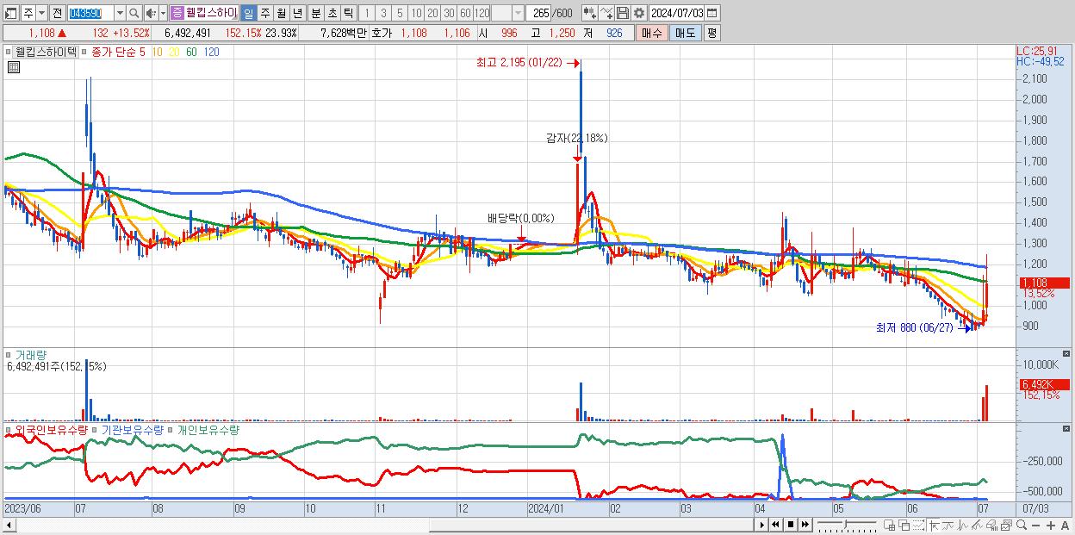Click the 기관보유수량 legend label
The height and width of the screenshot is (535, 1075).
(132, 429)
